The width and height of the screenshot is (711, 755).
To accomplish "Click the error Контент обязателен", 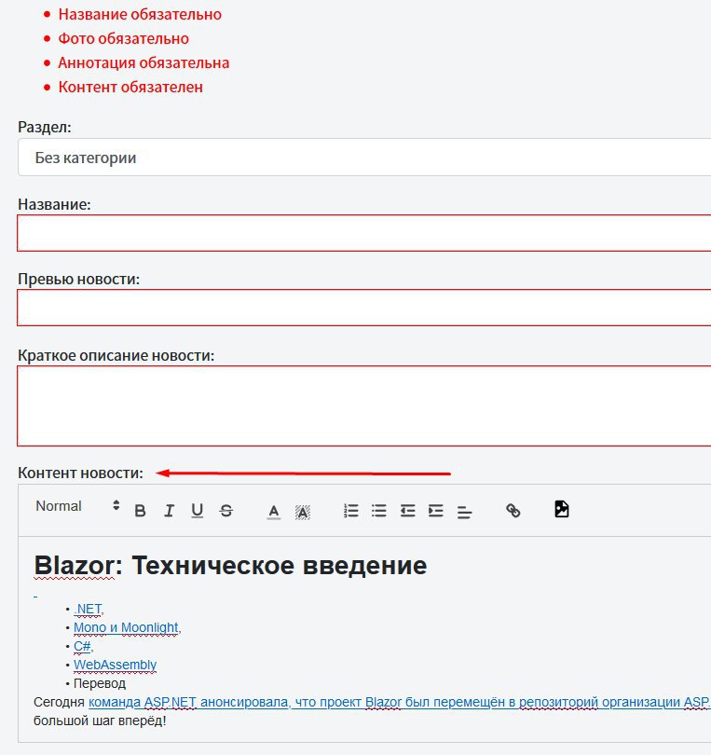I will (x=130, y=88).
